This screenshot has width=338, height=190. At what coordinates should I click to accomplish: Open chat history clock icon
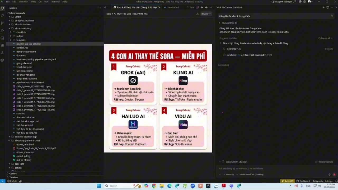[328, 7]
